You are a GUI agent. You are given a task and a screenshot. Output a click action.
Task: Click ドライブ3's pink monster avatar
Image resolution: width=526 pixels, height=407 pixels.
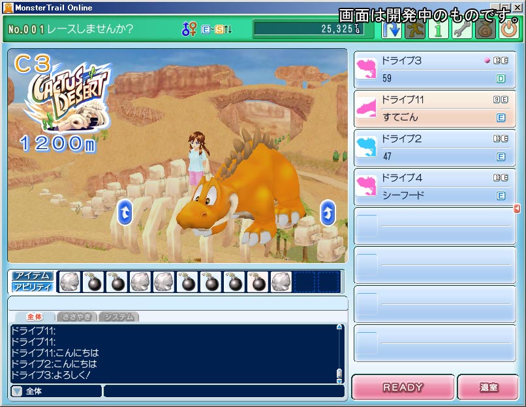[x=366, y=69]
